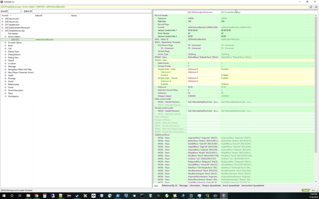319x199 pixels.
Task: Click the navigate back arrow button
Action: point(311,7)
